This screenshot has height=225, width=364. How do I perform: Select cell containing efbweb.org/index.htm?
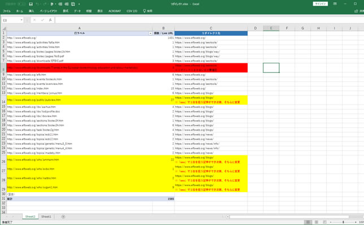click(79, 88)
